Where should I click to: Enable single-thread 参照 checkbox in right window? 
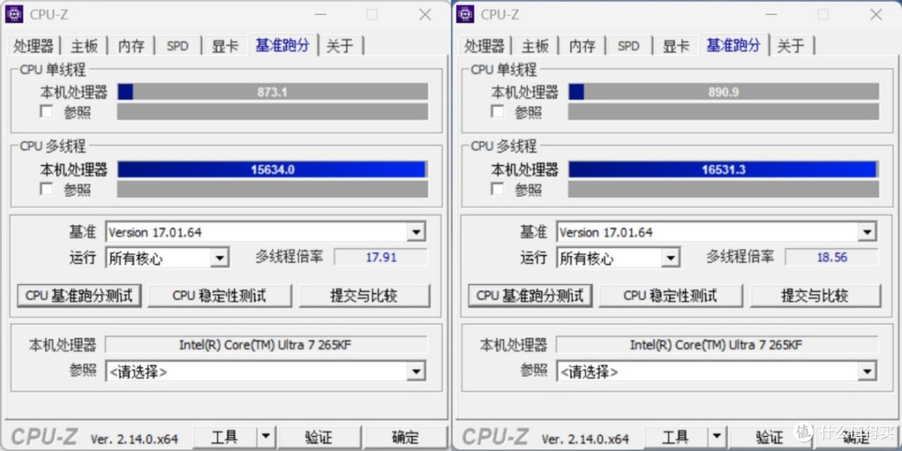498,112
